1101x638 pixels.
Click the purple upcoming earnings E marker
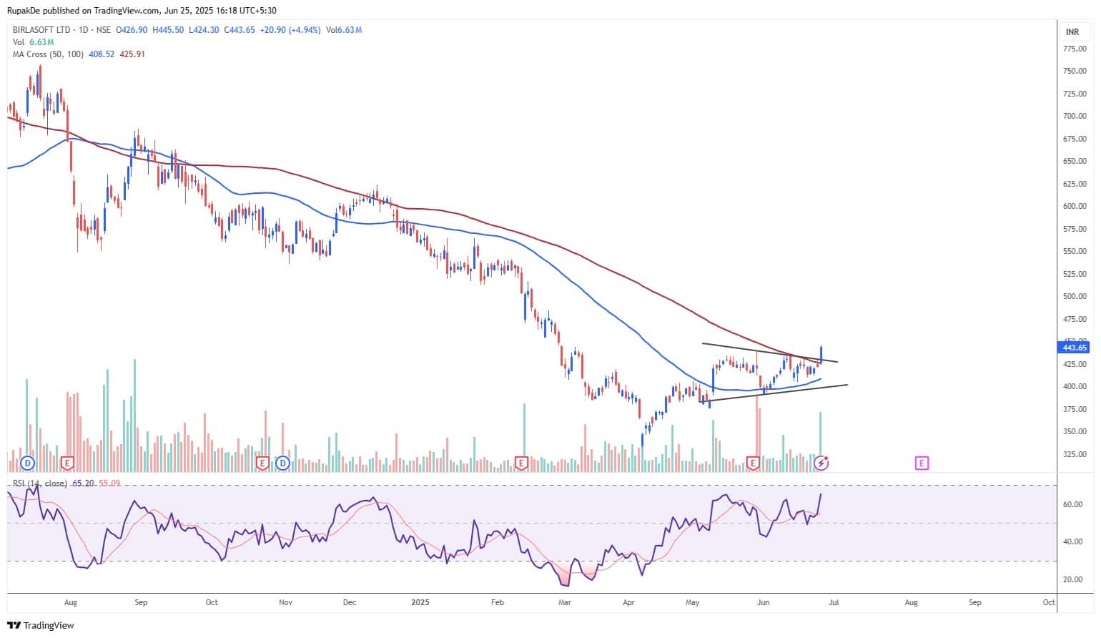click(922, 463)
